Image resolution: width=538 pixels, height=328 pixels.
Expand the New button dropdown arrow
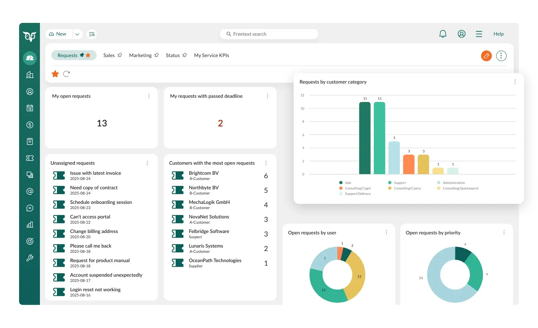click(x=77, y=34)
